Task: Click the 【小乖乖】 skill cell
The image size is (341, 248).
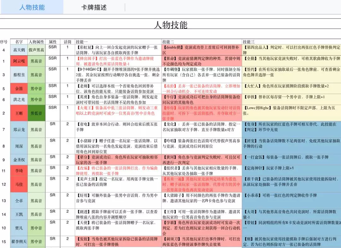Action: tap(291, 201)
